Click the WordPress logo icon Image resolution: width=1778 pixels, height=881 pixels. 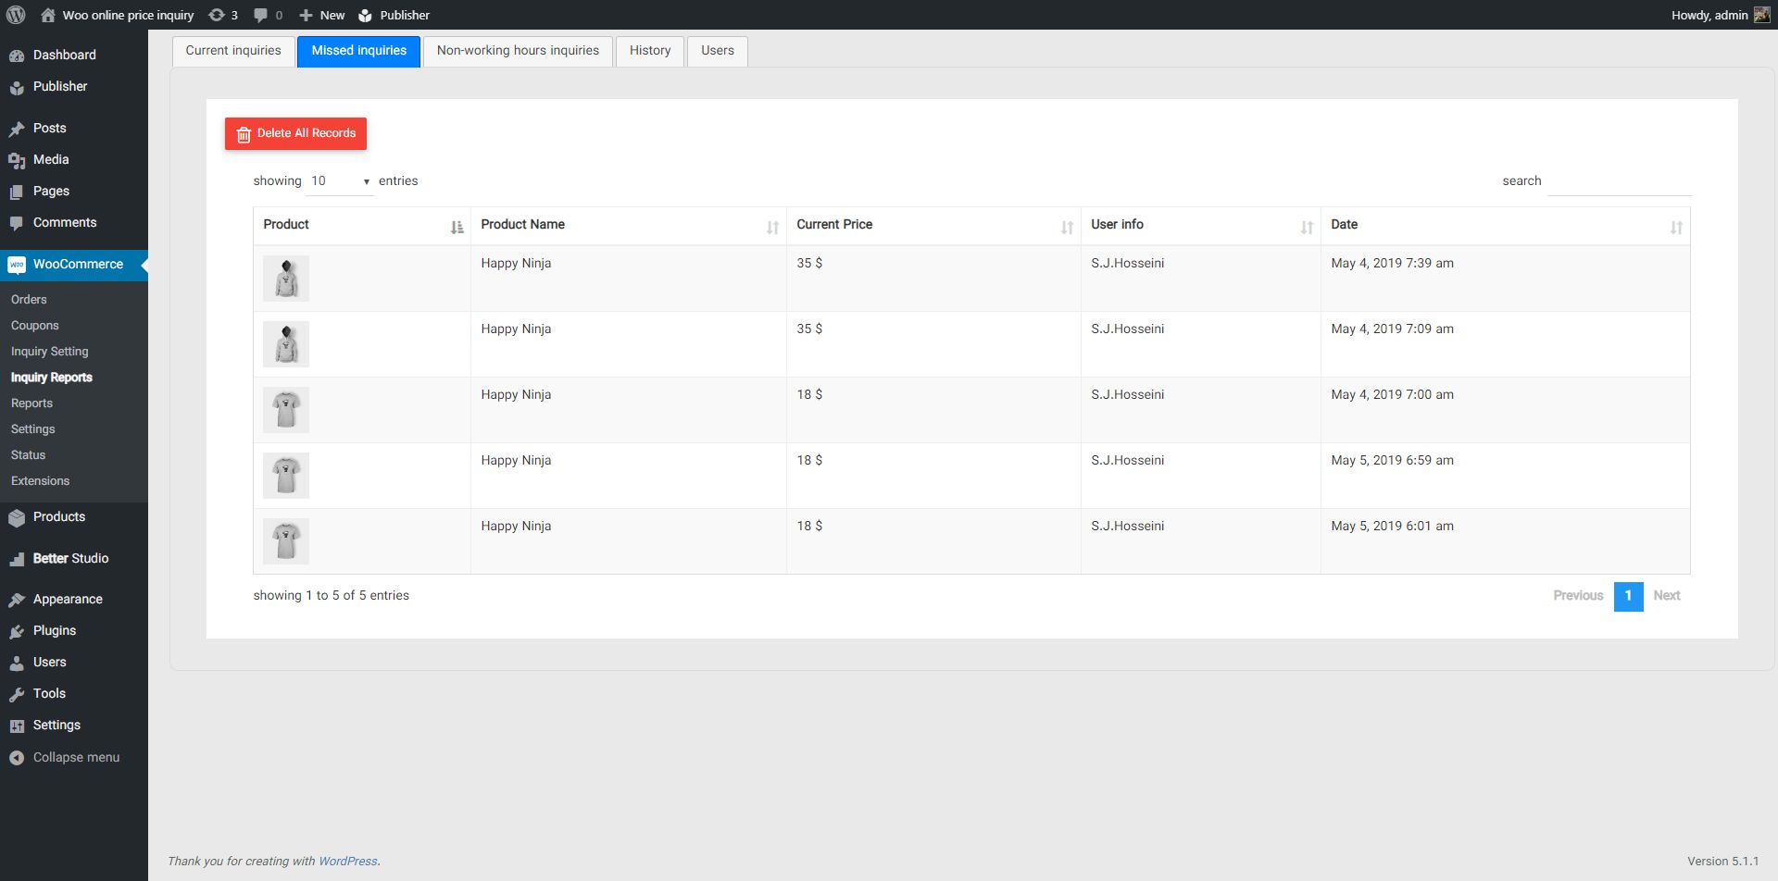pyautogui.click(x=16, y=15)
